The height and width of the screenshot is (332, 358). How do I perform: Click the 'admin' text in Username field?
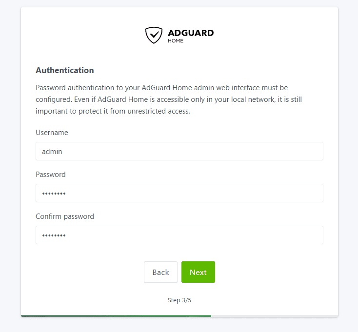coord(52,152)
